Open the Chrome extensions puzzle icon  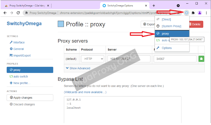click(x=193, y=13)
